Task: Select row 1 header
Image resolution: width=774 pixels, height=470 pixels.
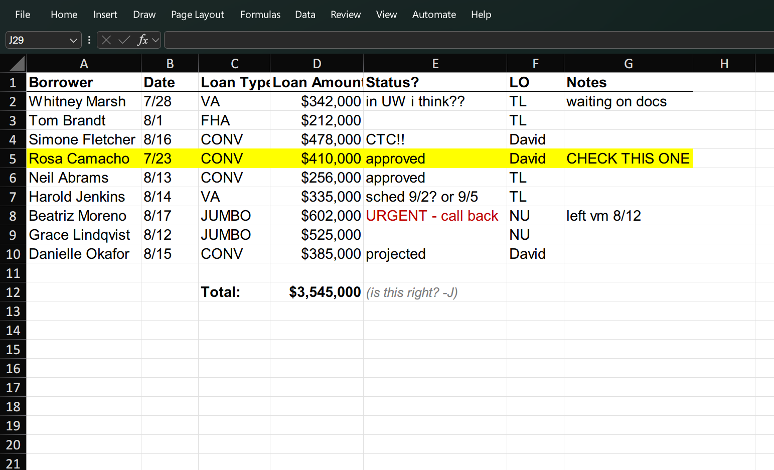Action: click(13, 82)
